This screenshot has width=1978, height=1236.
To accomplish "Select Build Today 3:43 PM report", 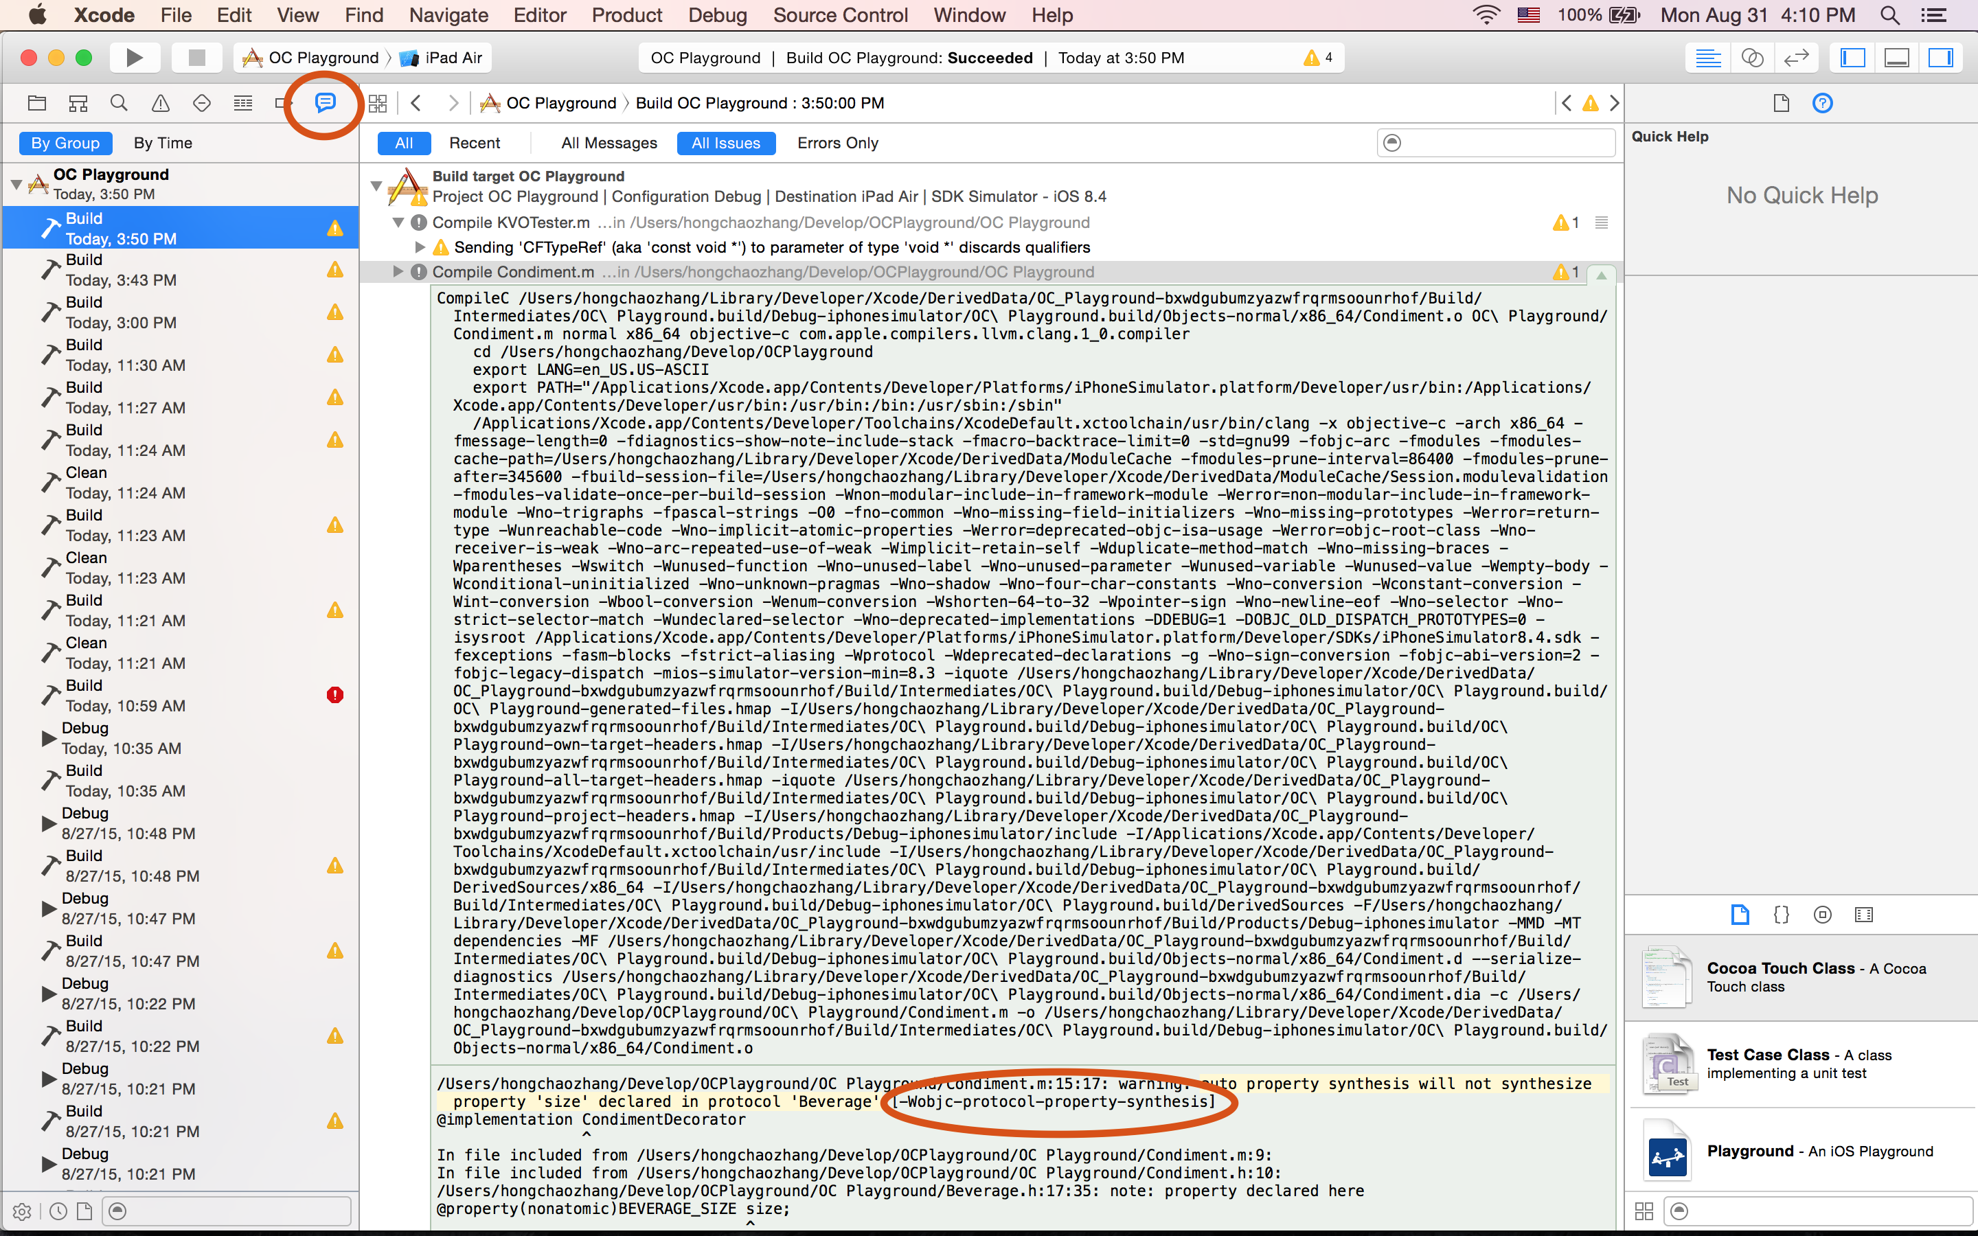I will click(x=181, y=270).
